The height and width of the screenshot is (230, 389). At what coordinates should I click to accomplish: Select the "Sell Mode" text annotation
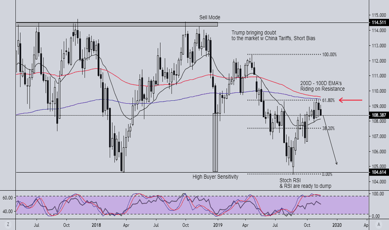210,17
